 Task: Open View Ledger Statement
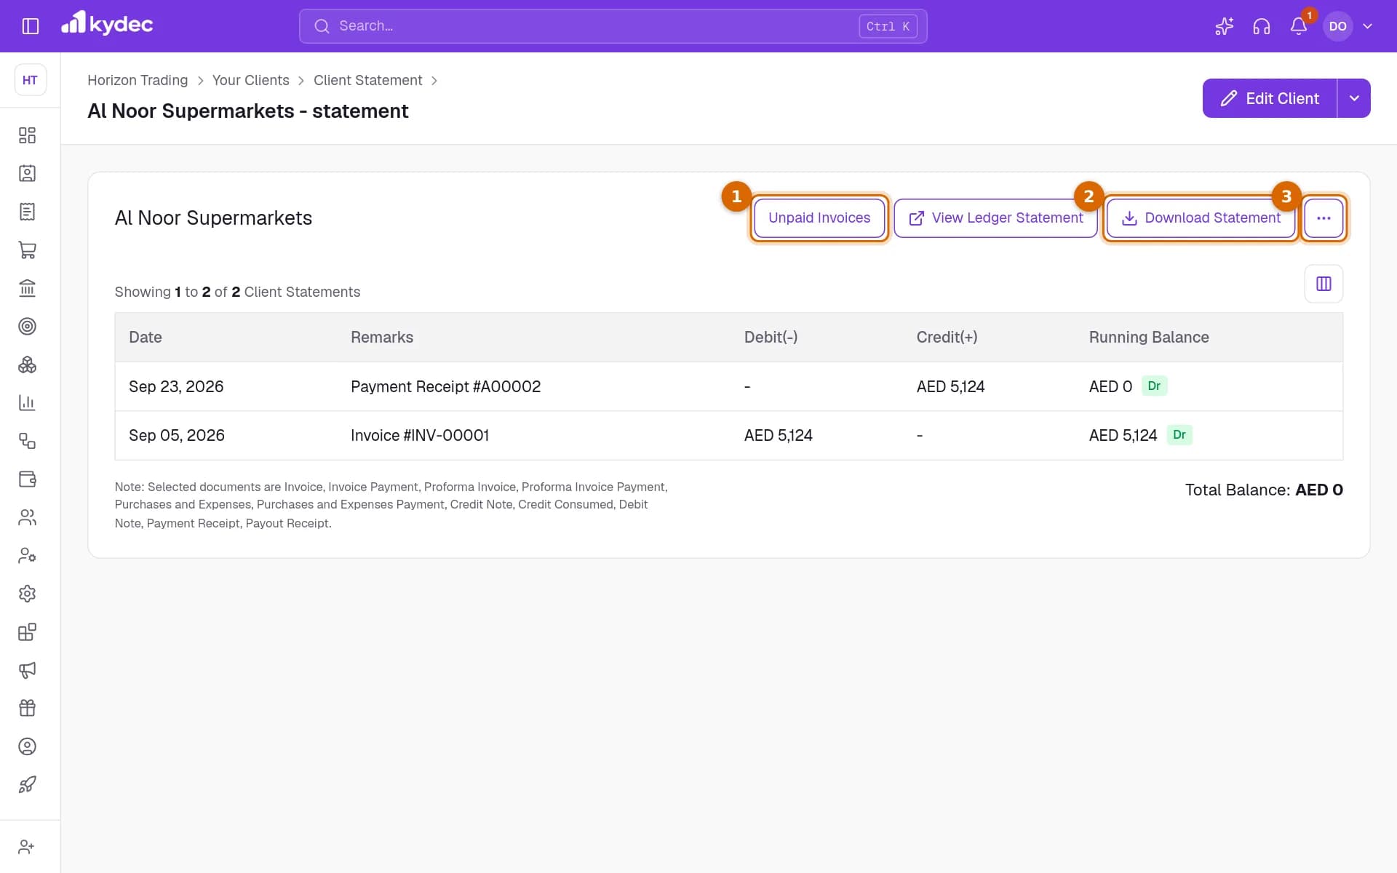coord(995,218)
